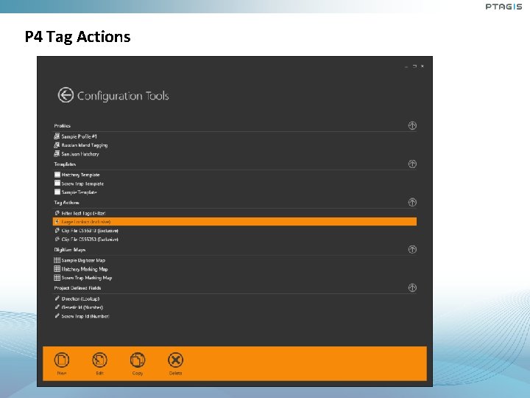Click the Tag Actions section heading
This screenshot has width=530, height=398.
click(x=66, y=203)
